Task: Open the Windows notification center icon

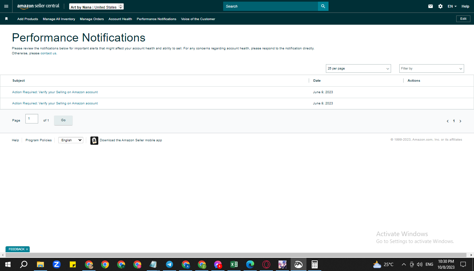Action: pos(463,264)
